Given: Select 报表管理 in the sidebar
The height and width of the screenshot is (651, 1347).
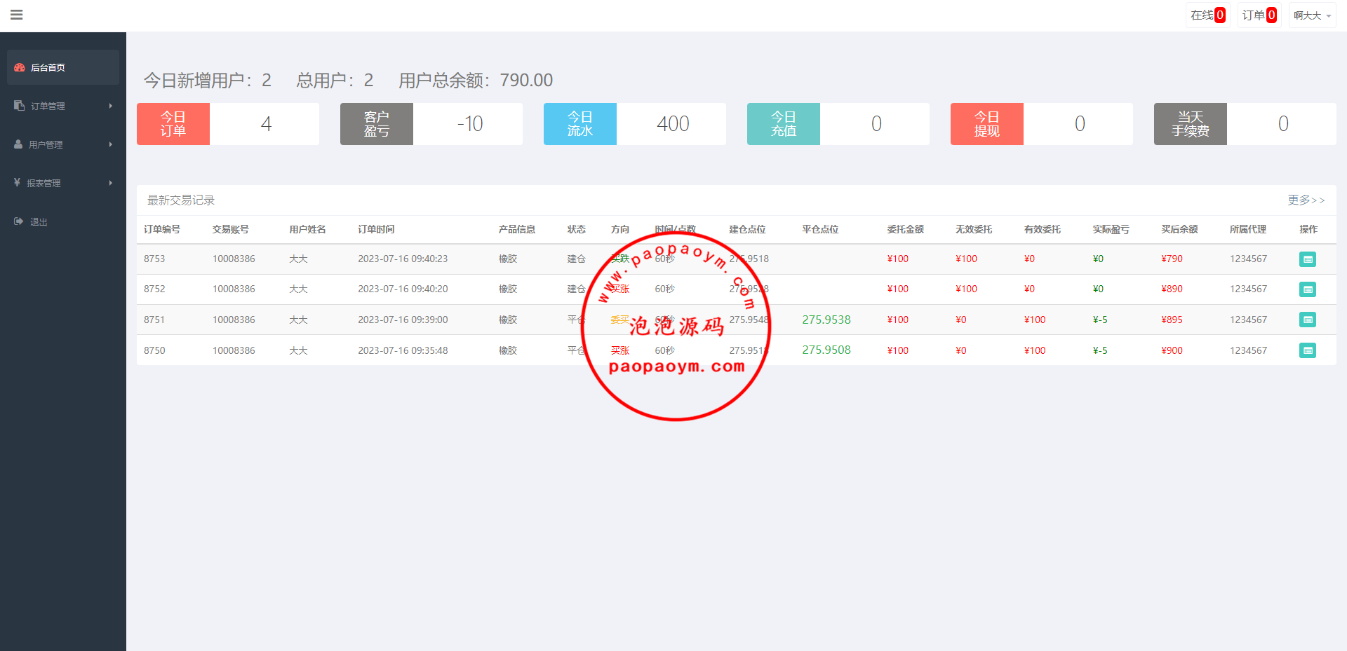Looking at the screenshot, I should (43, 183).
